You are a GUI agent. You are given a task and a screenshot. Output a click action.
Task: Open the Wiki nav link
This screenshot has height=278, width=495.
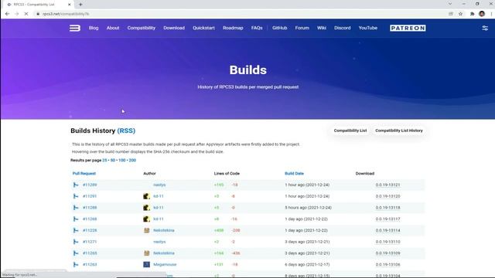[322, 28]
